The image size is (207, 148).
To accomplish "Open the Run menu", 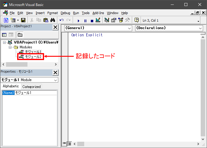I will point(76,13).
